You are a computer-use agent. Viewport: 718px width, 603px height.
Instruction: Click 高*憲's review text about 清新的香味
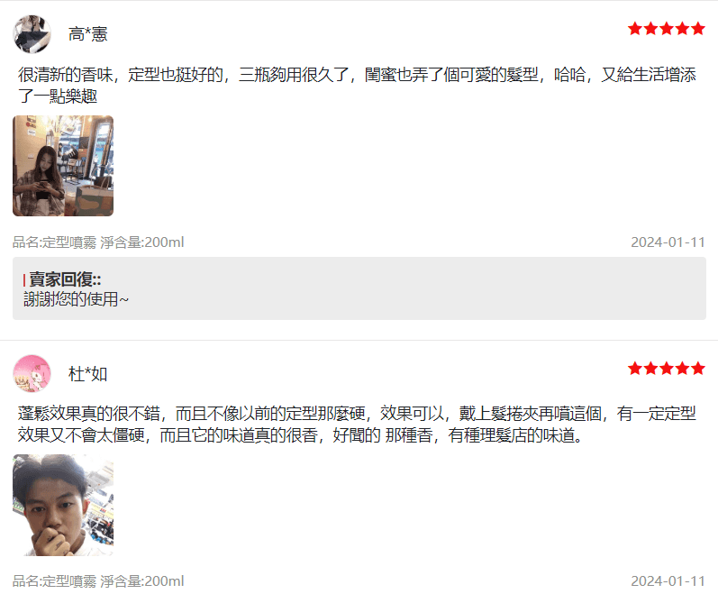357,86
